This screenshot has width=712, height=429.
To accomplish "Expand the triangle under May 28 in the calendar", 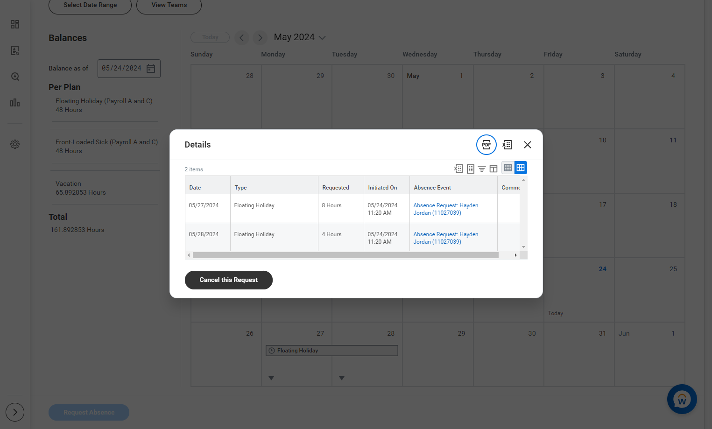I will (x=342, y=378).
